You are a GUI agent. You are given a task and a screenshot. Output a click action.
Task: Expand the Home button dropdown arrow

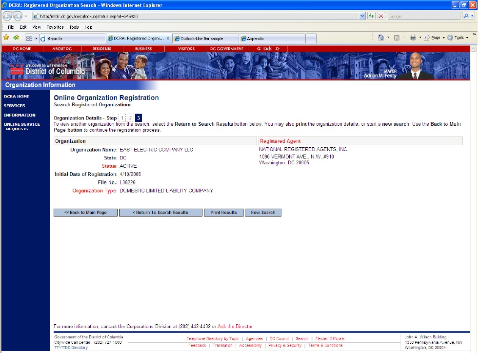388,38
